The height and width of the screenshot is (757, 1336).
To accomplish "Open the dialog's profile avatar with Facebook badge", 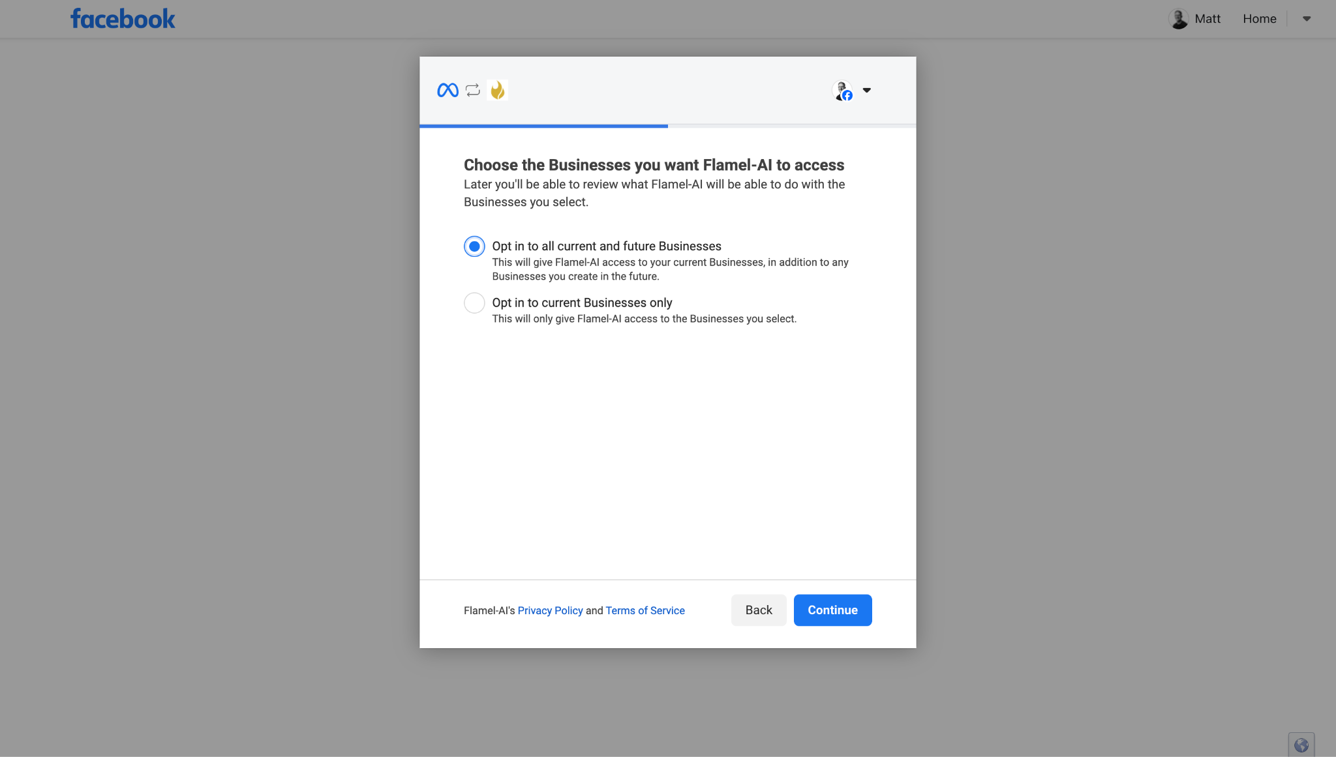I will (843, 91).
